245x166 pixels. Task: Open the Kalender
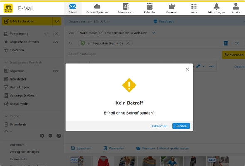[x=149, y=8]
